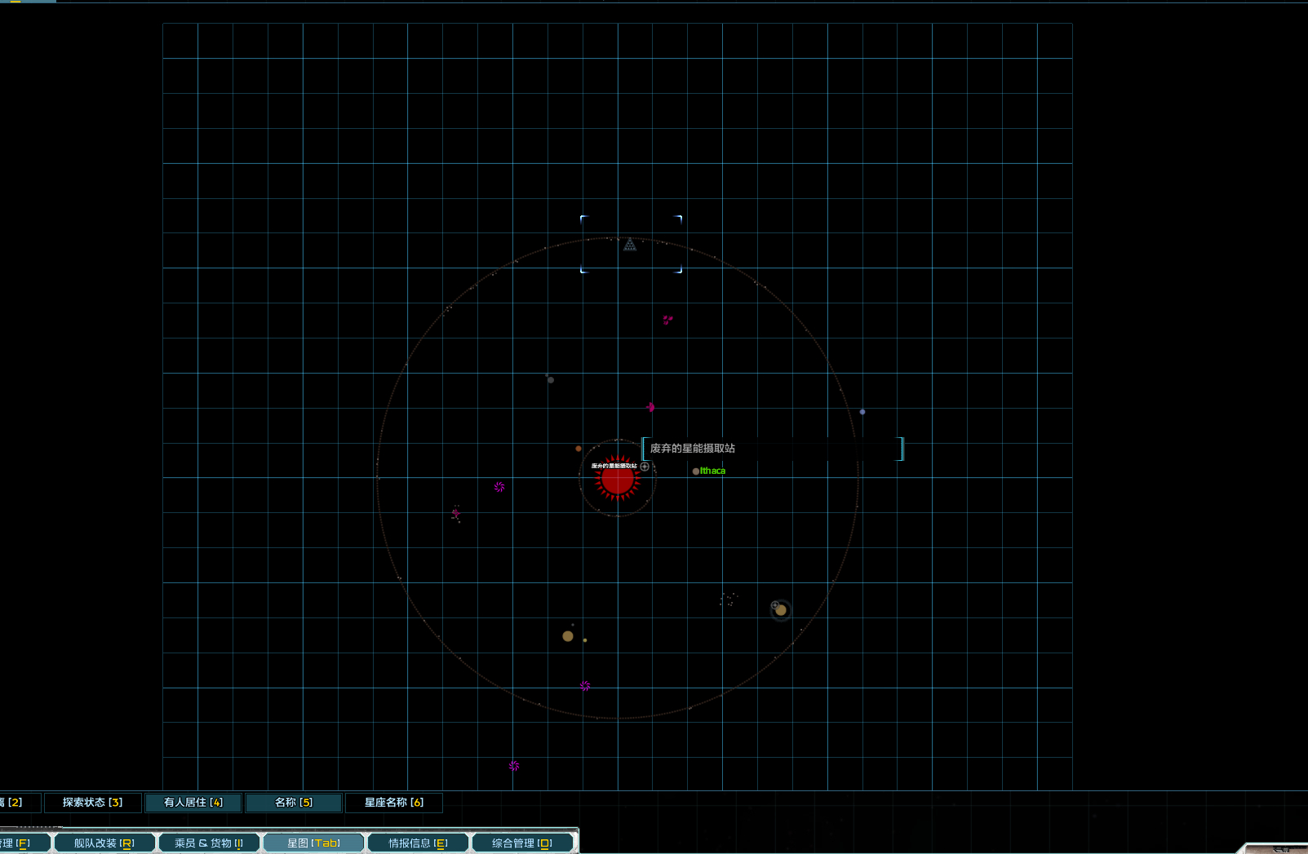Open the 舰队改装 [R] tab
The height and width of the screenshot is (854, 1308).
(x=104, y=843)
